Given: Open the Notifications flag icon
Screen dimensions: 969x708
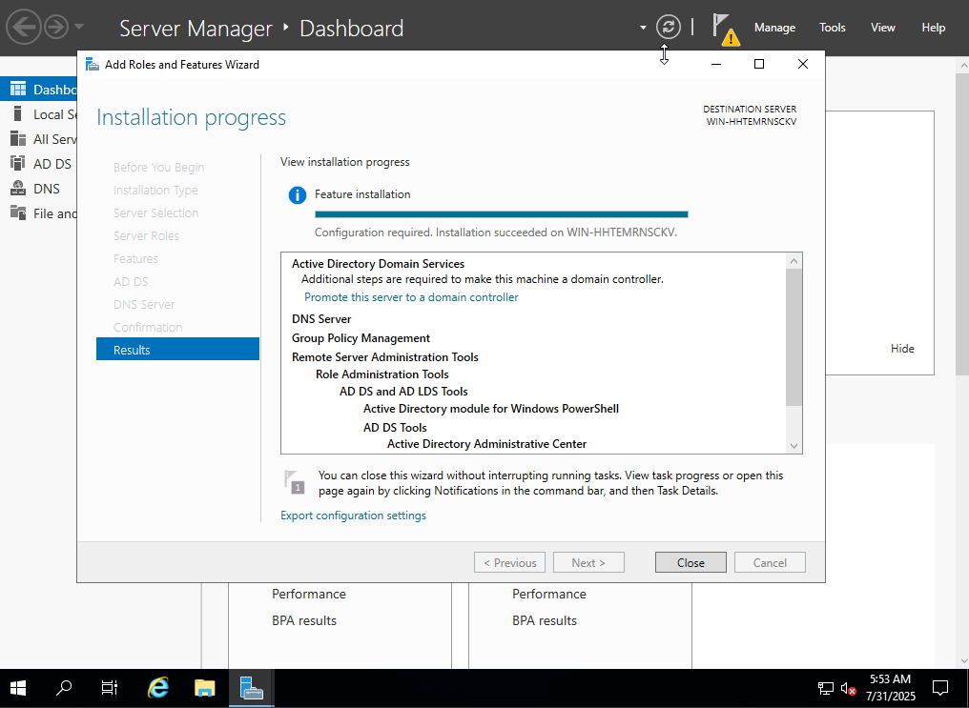Looking at the screenshot, I should (x=724, y=29).
